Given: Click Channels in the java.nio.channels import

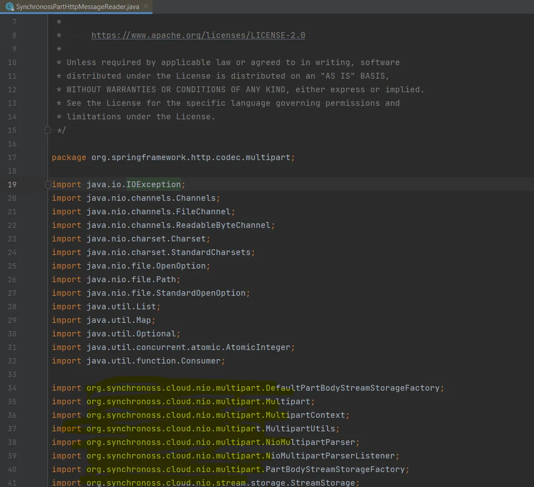Looking at the screenshot, I should 196,198.
